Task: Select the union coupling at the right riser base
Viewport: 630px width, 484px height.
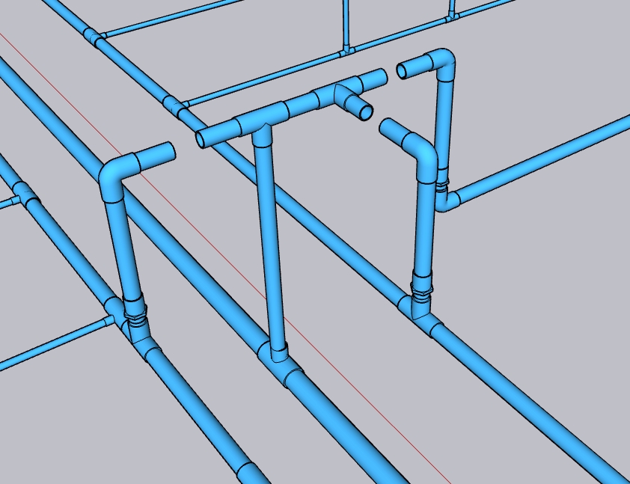Action: (x=421, y=286)
